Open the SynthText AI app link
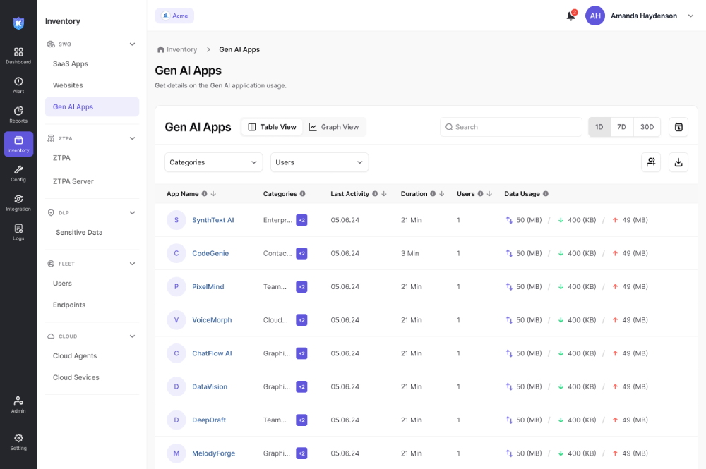 (213, 220)
